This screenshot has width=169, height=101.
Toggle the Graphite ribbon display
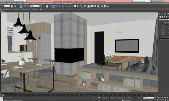click(89, 6)
